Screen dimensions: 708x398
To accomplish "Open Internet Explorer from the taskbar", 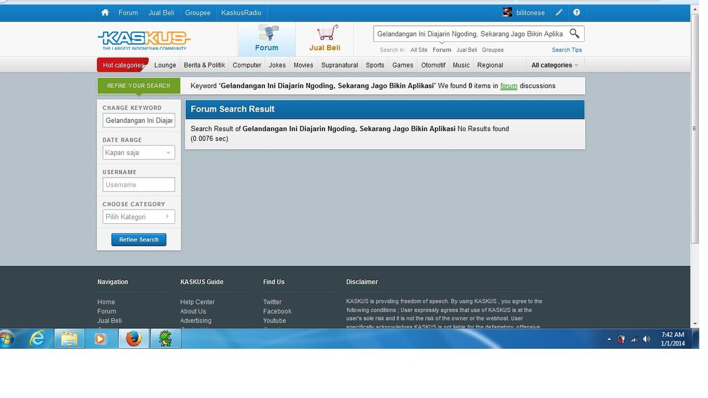I will (37, 338).
